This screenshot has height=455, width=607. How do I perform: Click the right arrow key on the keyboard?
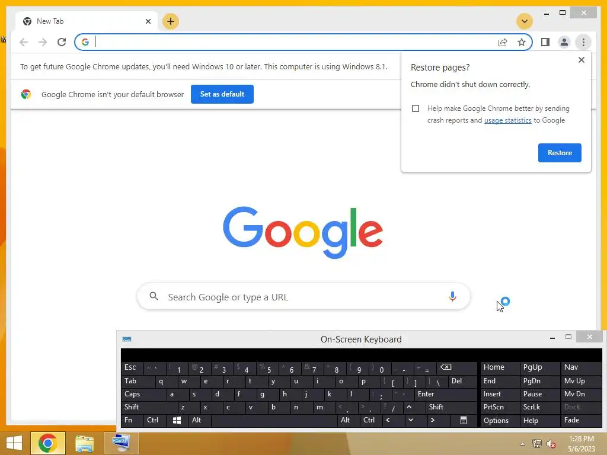[x=438, y=420]
